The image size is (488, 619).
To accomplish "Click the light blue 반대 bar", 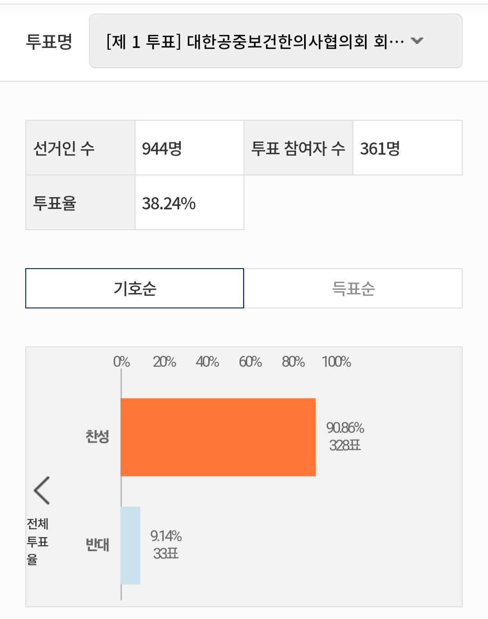I will 130,545.
